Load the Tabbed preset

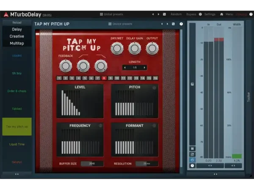[x=17, y=109]
